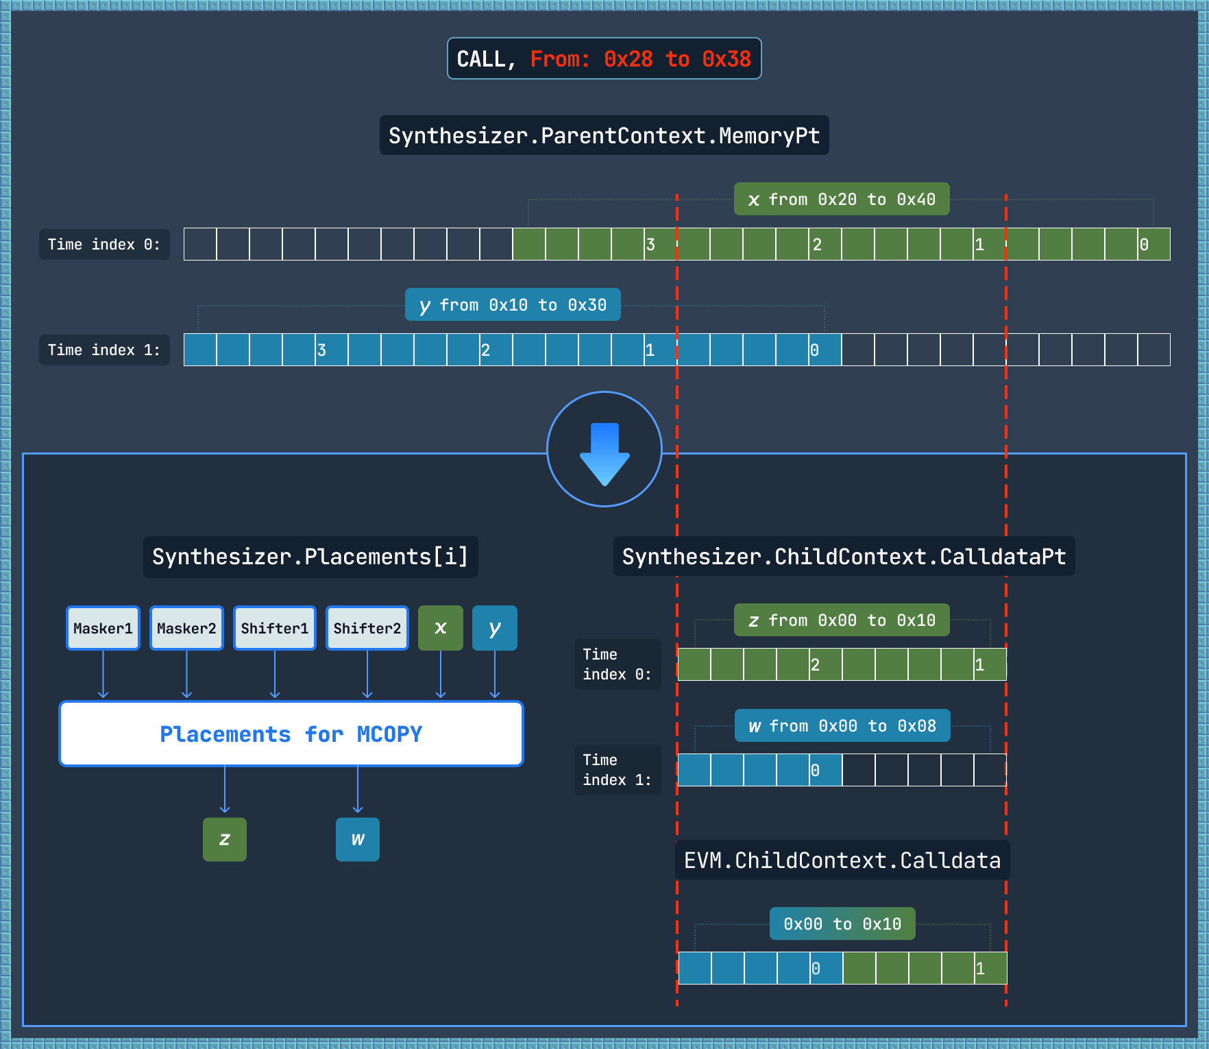The height and width of the screenshot is (1049, 1209).
Task: Click the 'y from 0x10 to 0x30' label
Action: point(513,305)
